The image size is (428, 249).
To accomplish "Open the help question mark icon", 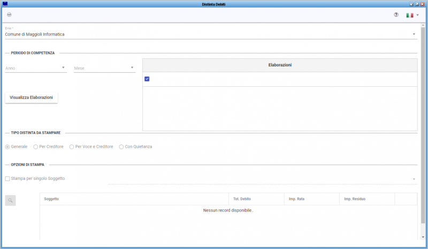I will point(396,15).
